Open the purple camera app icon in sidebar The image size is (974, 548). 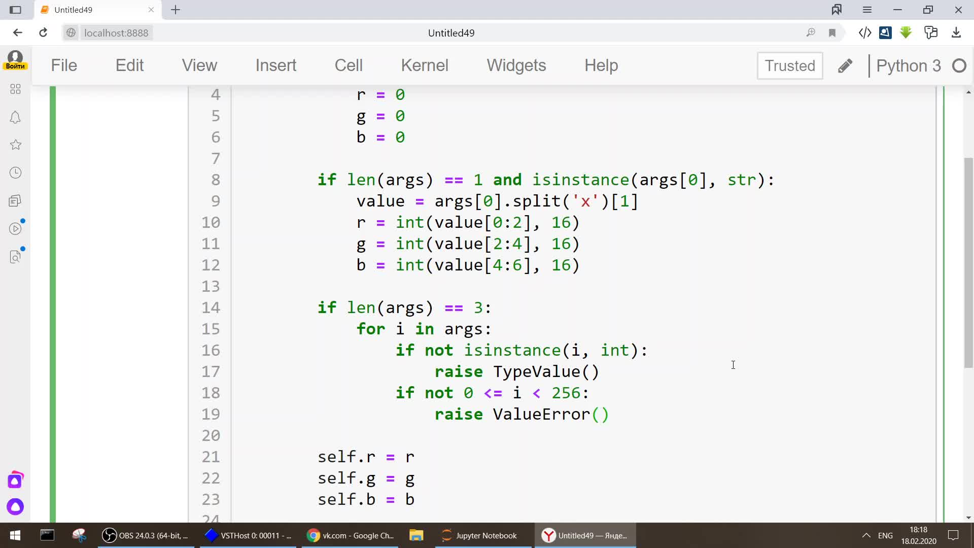coord(15,480)
